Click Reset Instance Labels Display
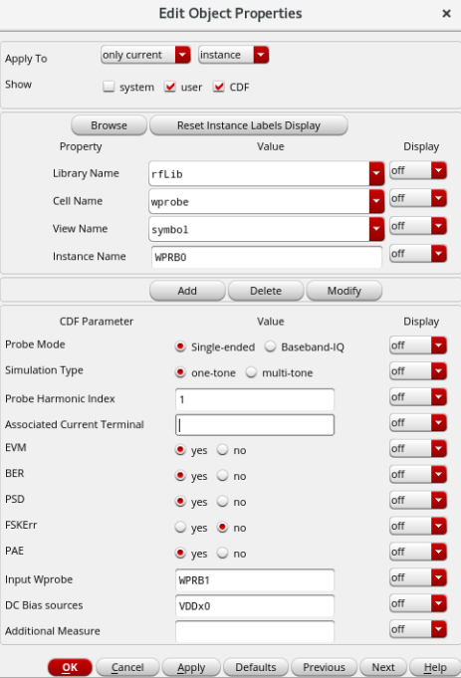 pyautogui.click(x=249, y=125)
